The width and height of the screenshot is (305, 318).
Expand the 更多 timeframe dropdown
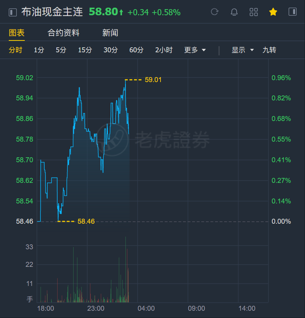[195, 50]
